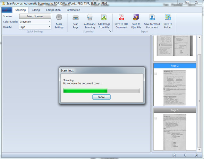Open the application menu button

click(x=7, y=10)
